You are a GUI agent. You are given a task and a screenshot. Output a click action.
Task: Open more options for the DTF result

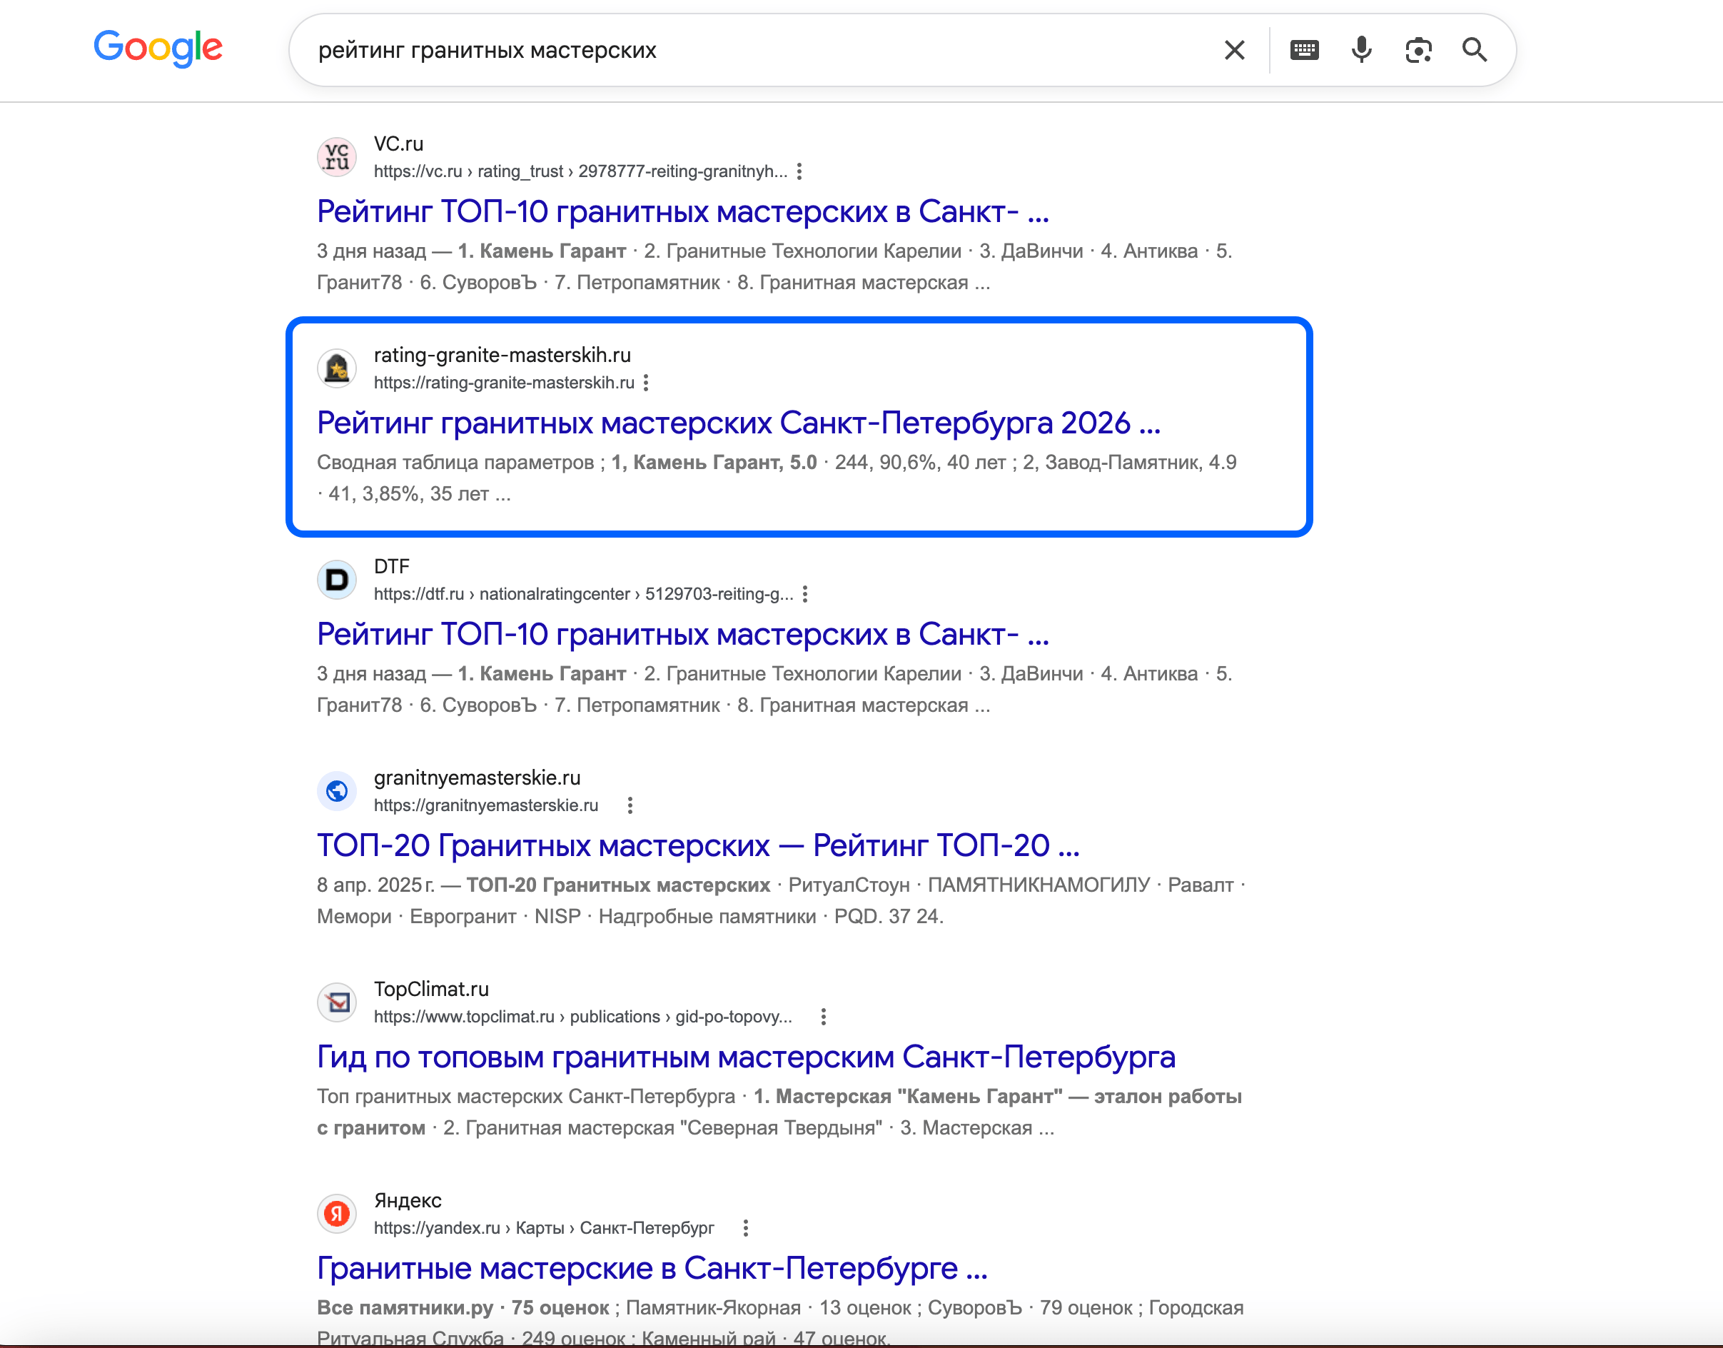804,594
